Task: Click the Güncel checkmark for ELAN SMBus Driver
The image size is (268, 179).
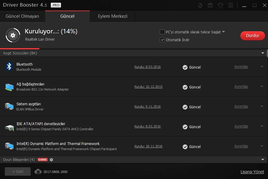Action: [185, 107]
